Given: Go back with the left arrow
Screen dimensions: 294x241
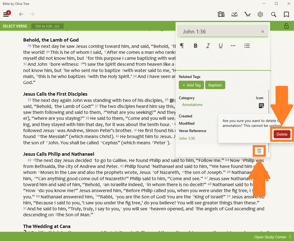Looking at the screenshot, I should click(x=21, y=14).
